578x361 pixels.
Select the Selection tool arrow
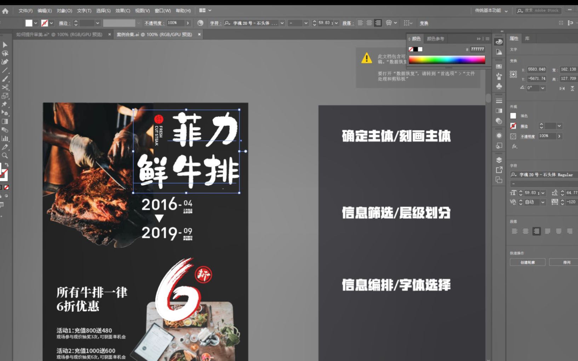5,44
